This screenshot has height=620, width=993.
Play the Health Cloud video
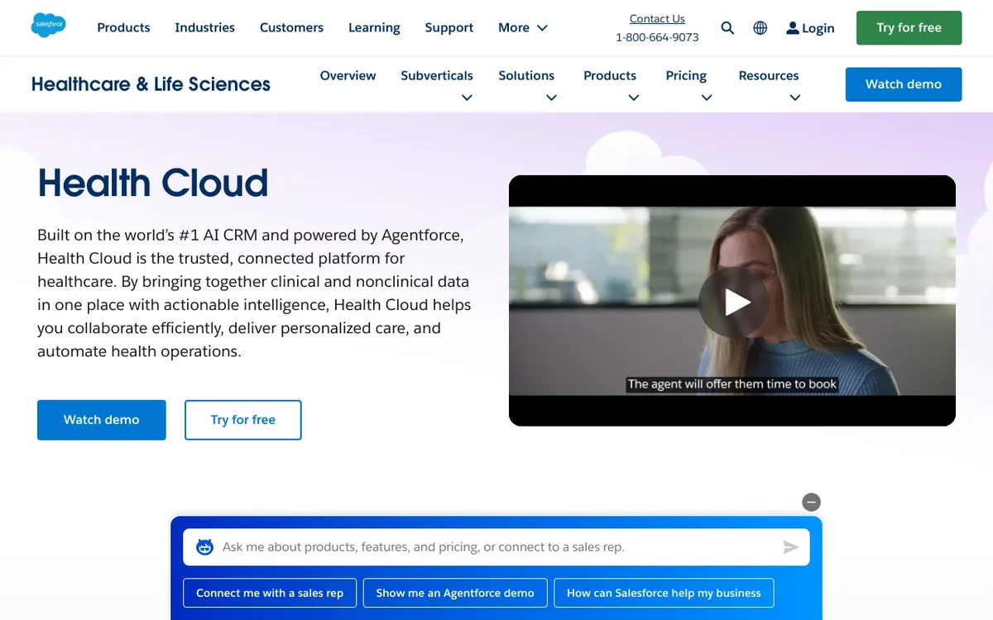coord(732,302)
